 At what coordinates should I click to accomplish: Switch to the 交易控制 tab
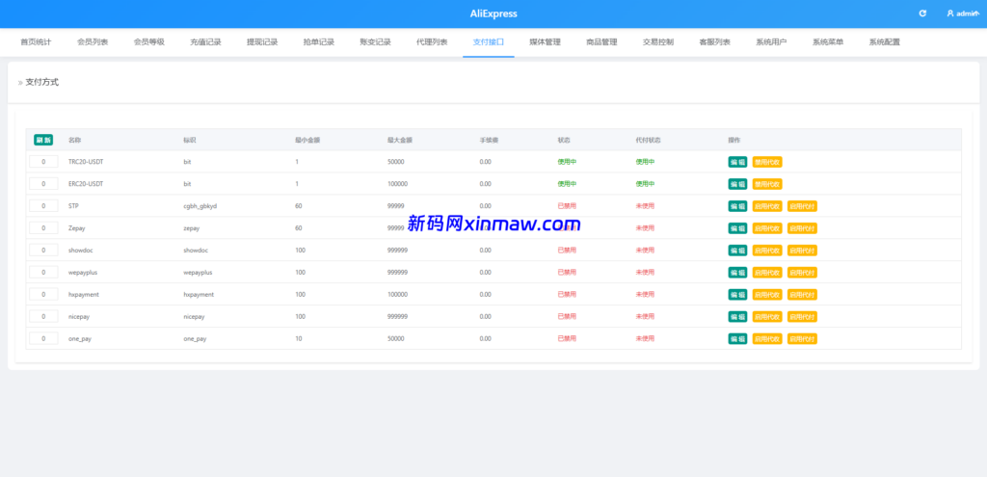(658, 42)
